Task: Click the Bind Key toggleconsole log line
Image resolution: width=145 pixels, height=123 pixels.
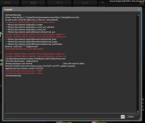Action: [22, 47]
